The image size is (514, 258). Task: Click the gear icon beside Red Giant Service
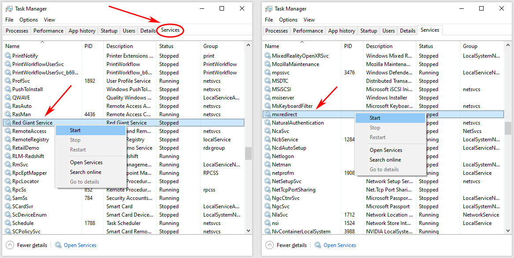pos(7,123)
